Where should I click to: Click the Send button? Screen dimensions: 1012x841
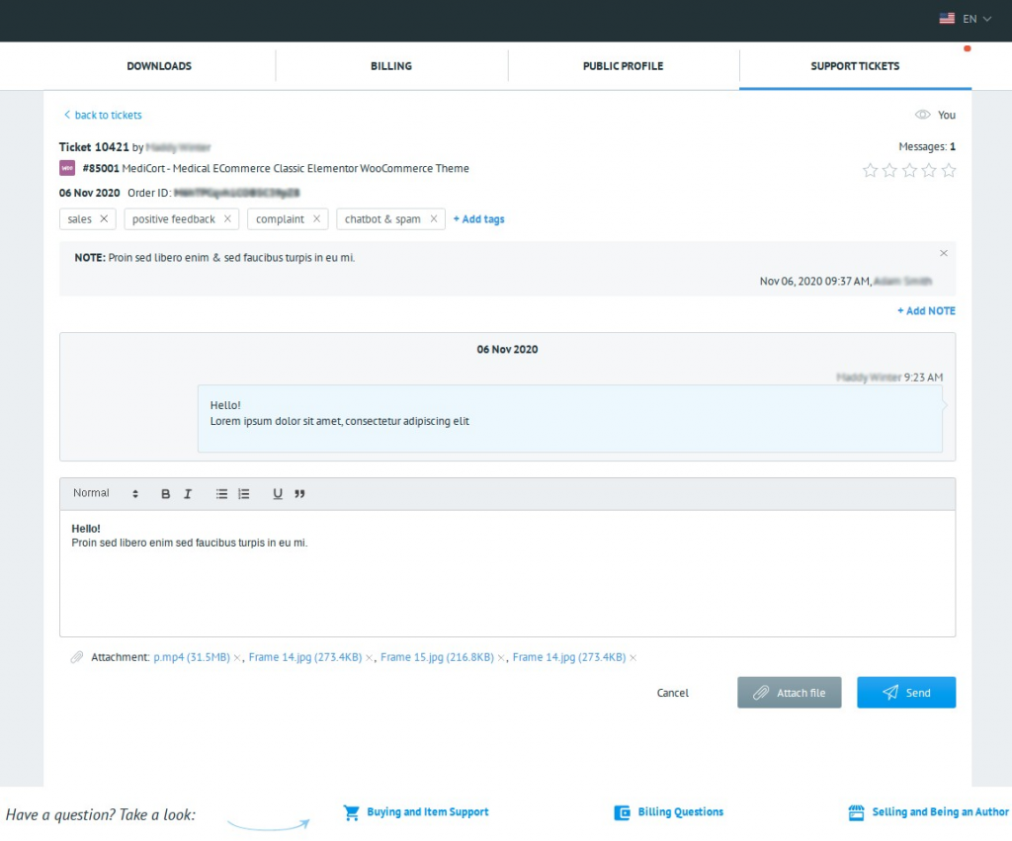(x=905, y=693)
